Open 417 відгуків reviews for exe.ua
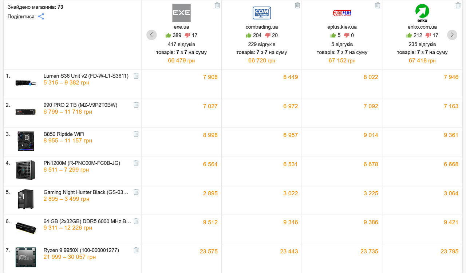 [181, 44]
